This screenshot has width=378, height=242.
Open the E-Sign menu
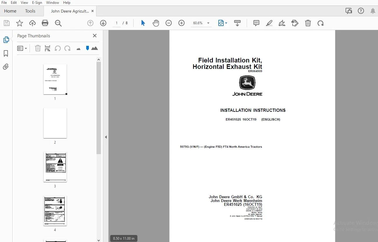click(37, 2)
